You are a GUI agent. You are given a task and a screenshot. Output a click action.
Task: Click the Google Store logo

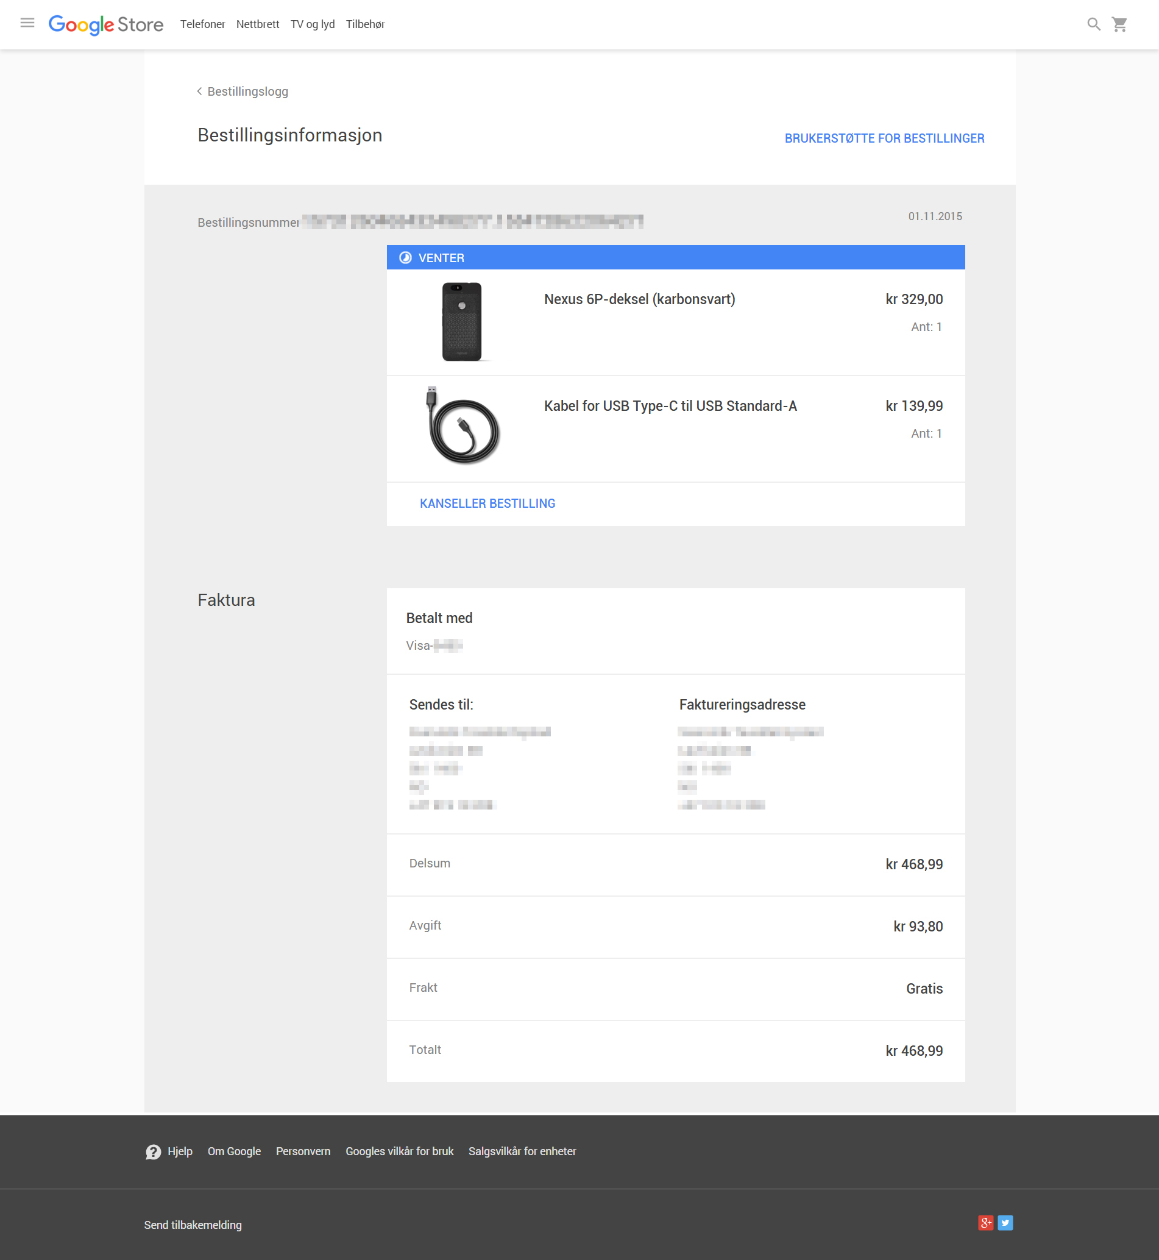point(106,24)
